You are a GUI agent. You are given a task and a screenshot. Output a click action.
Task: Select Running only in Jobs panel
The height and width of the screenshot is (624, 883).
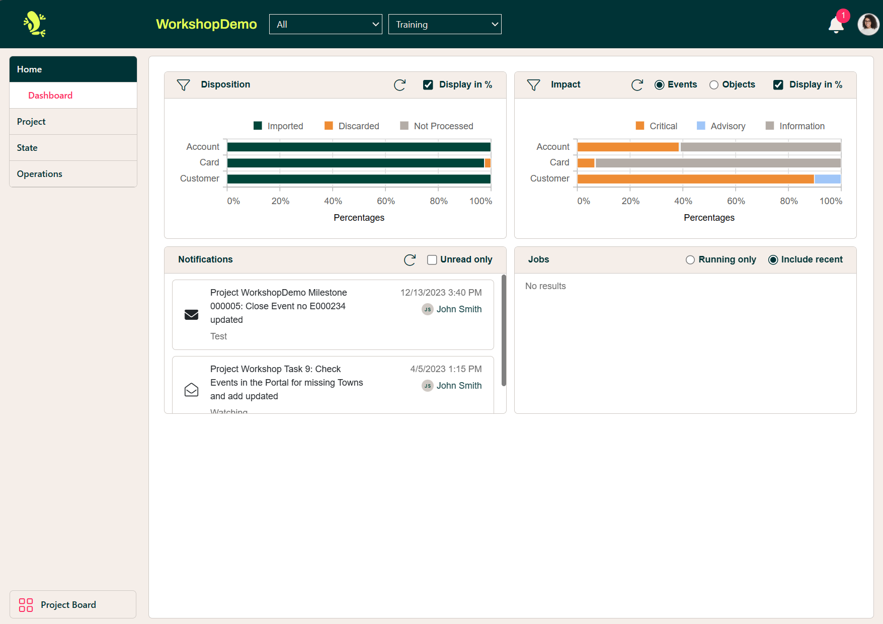[x=690, y=259]
